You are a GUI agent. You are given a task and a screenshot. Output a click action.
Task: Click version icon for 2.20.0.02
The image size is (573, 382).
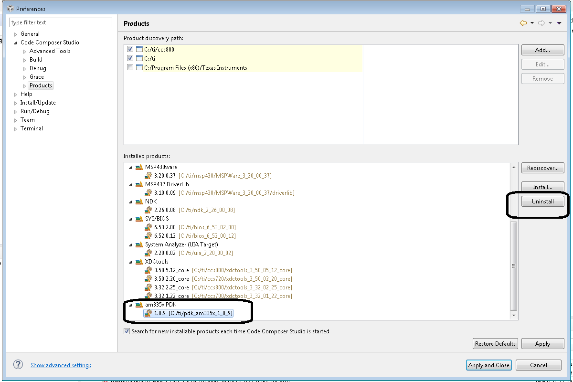click(x=149, y=253)
